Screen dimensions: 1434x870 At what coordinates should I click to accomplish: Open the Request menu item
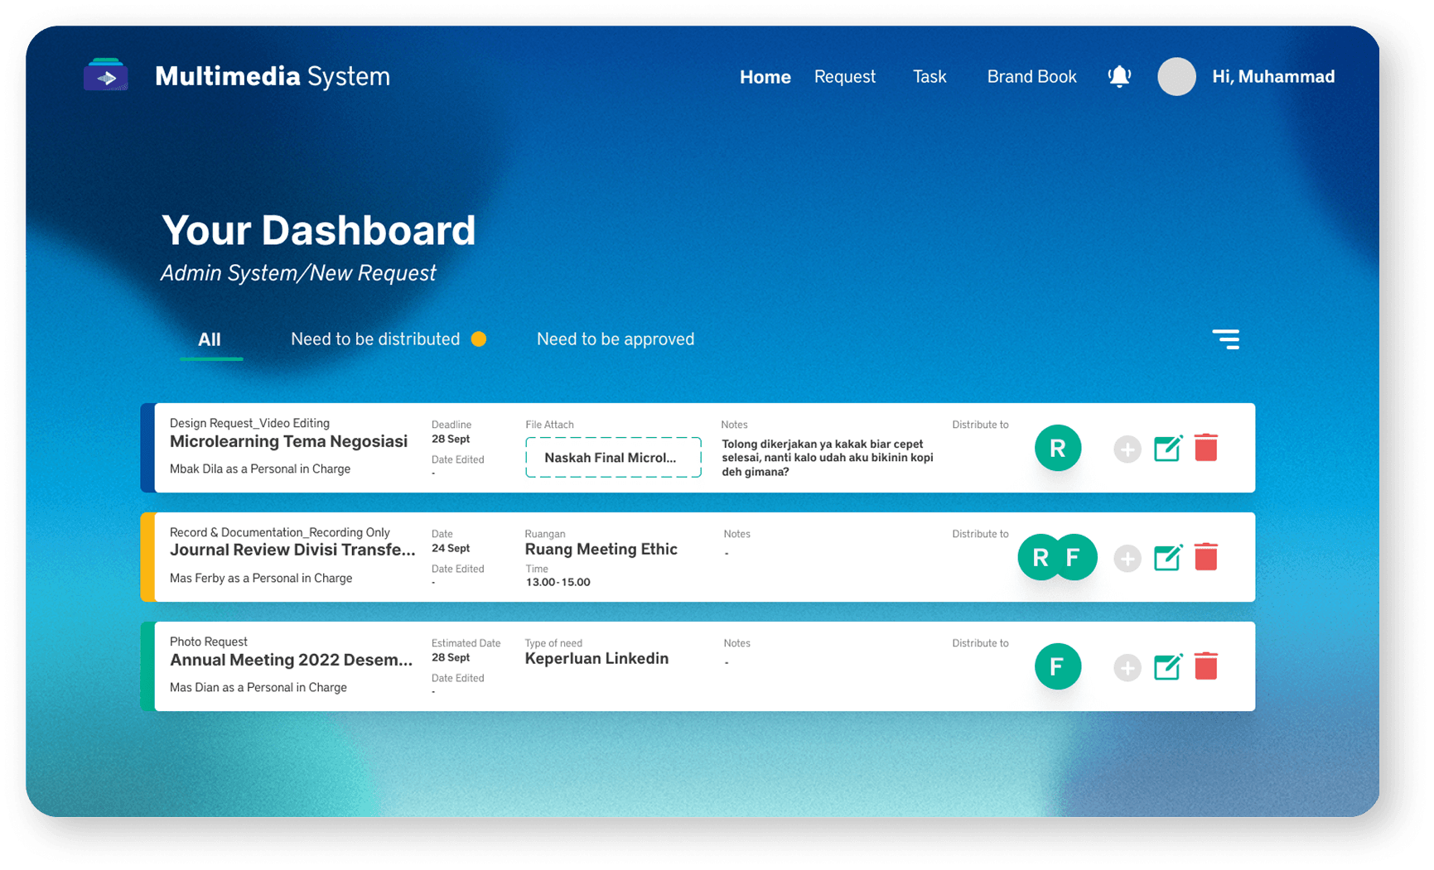(844, 77)
